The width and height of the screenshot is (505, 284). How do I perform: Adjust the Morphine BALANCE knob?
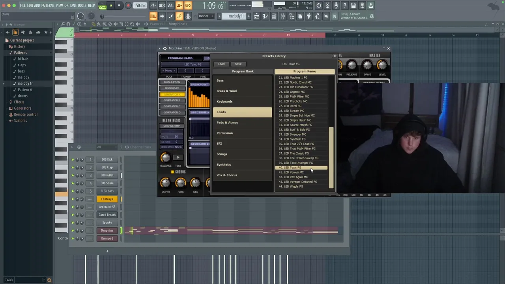click(x=165, y=157)
